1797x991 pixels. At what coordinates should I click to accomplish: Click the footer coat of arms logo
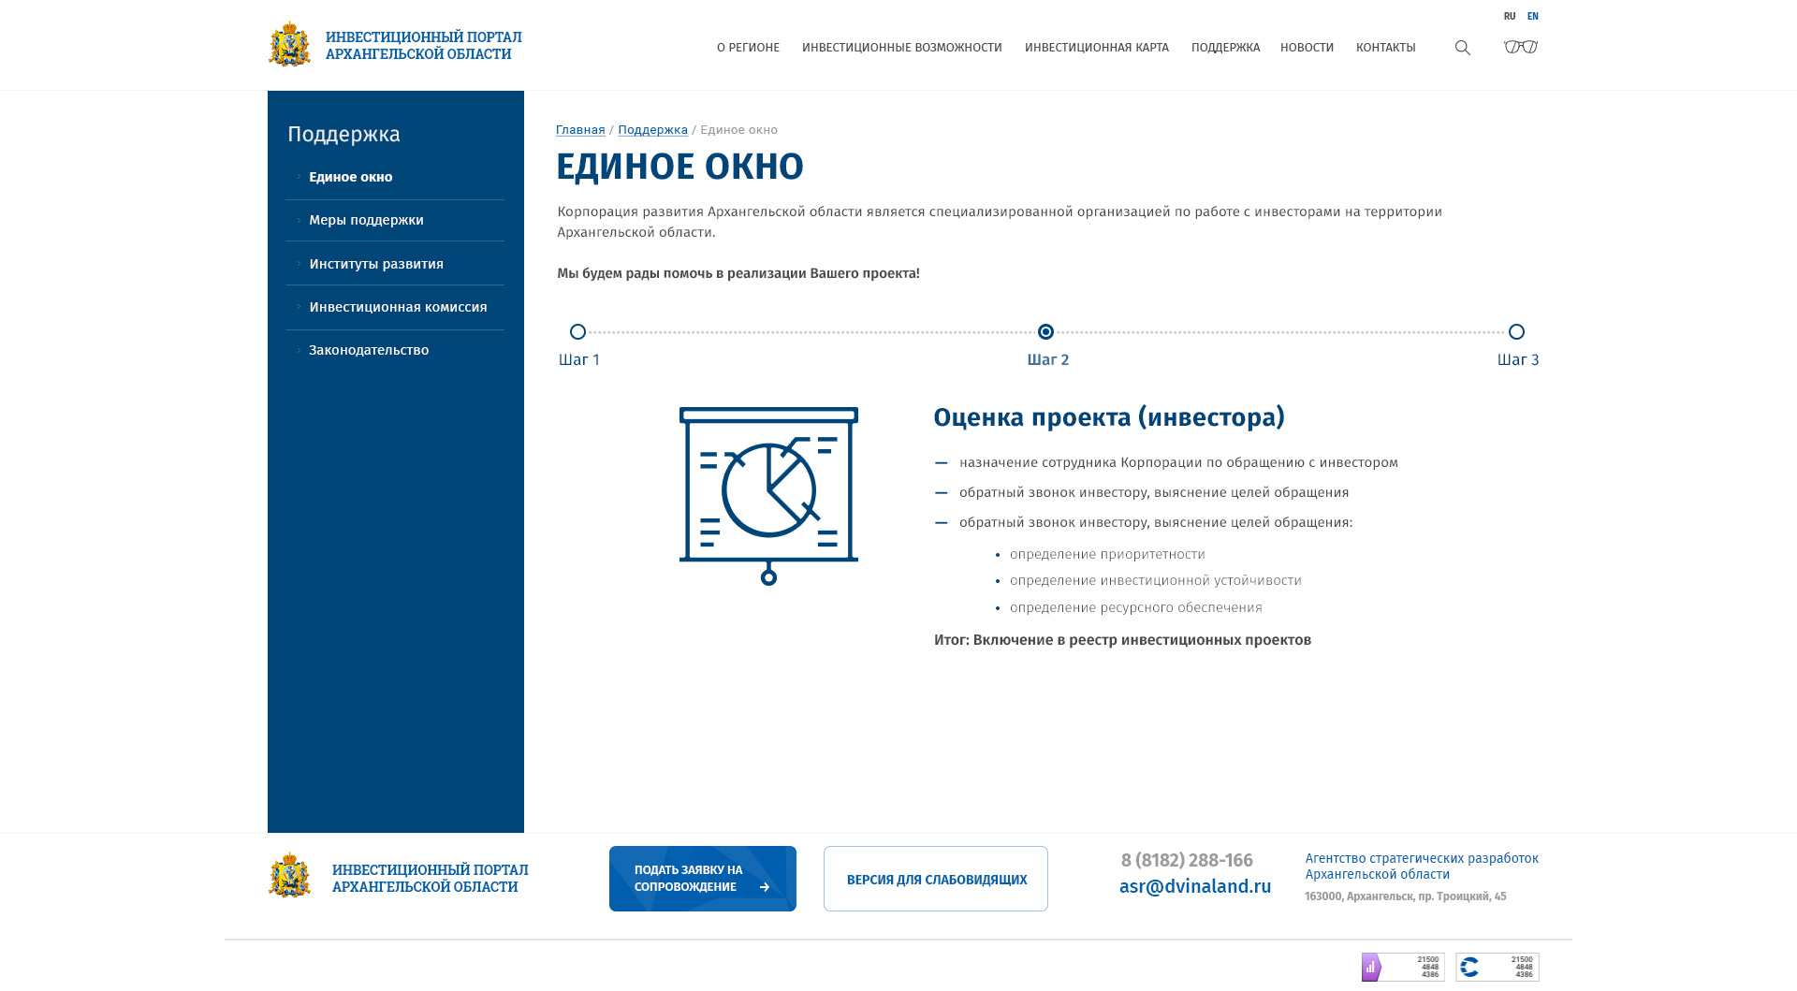290,876
